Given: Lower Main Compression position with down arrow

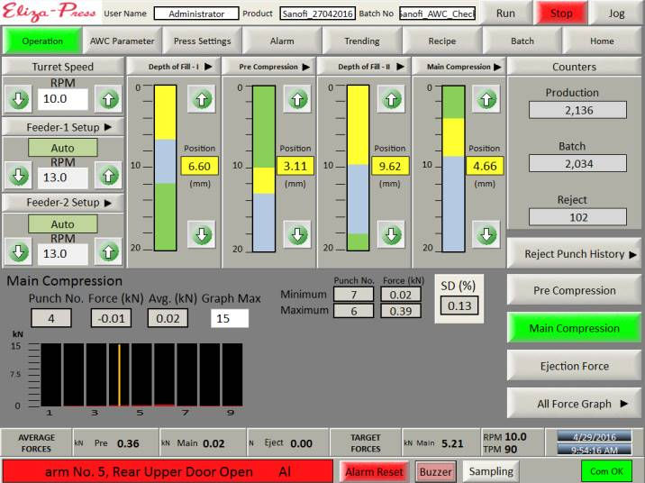Looking at the screenshot, I should pyautogui.click(x=486, y=234).
